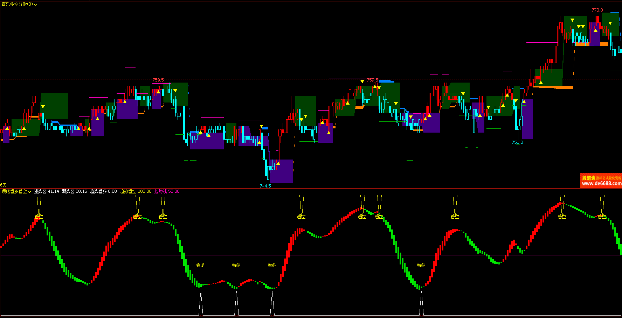The width and height of the screenshot is (622, 318).
Task: Click the leftmost 看空 signal label
Action: (x=39, y=217)
